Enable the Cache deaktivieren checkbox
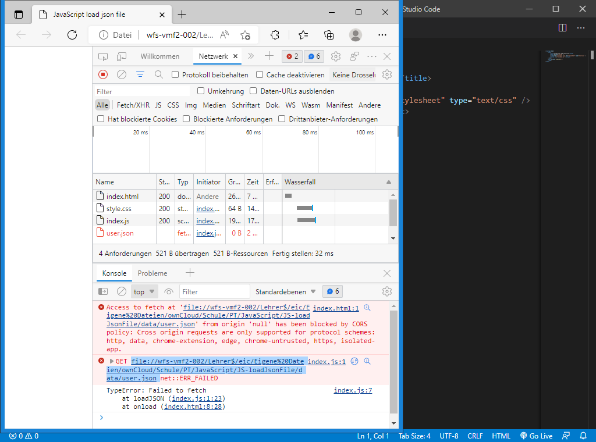Image resolution: width=596 pixels, height=442 pixels. point(260,75)
